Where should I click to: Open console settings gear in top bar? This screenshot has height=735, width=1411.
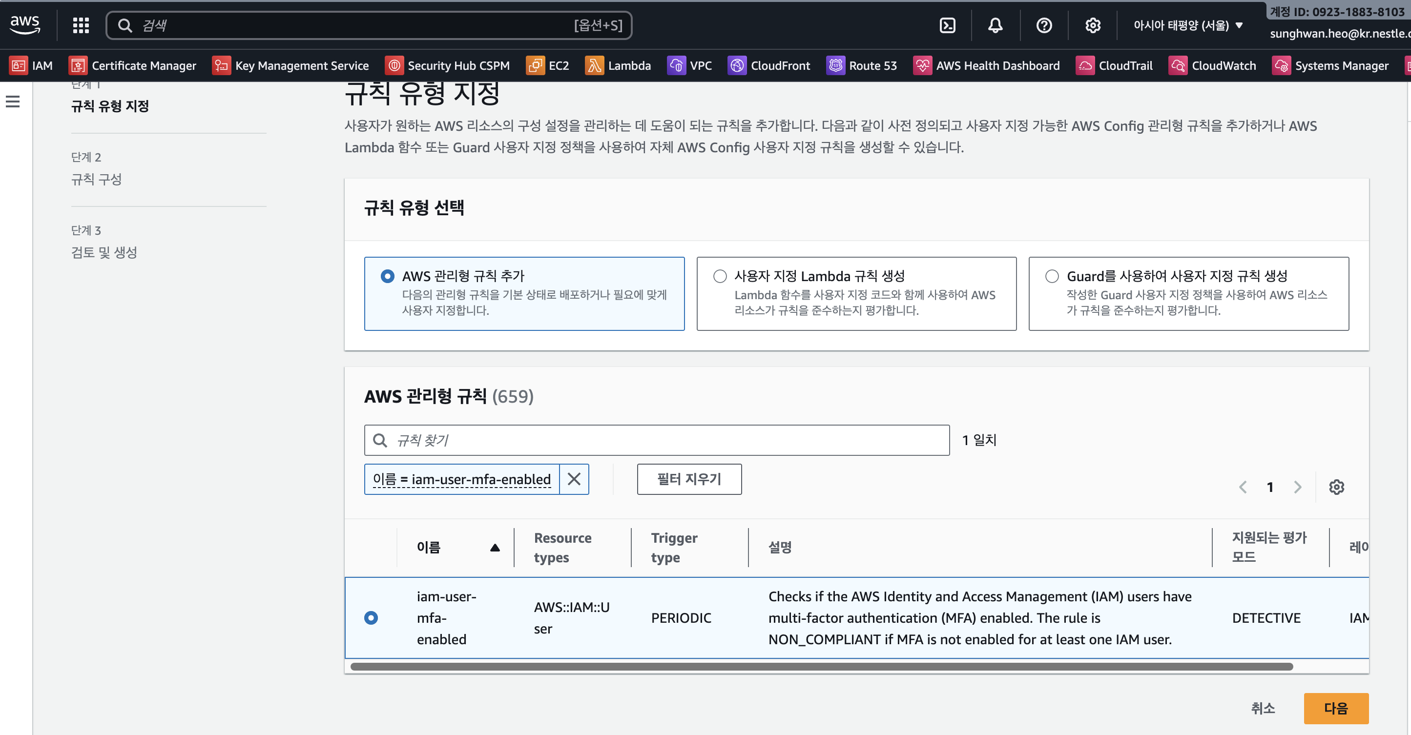tap(1093, 25)
